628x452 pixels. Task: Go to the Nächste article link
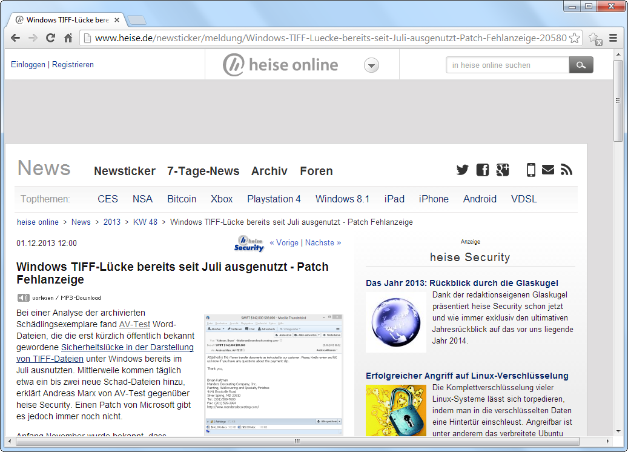(x=323, y=242)
